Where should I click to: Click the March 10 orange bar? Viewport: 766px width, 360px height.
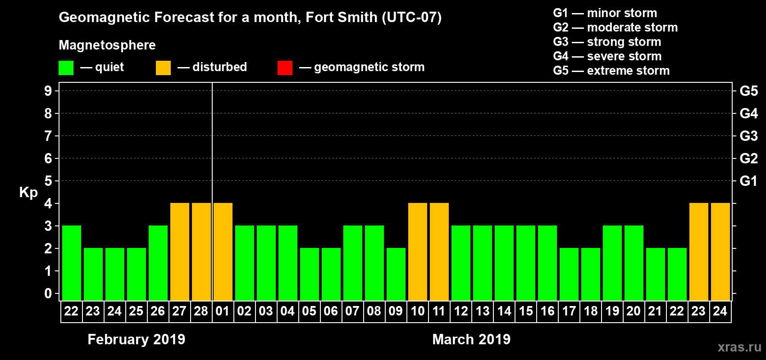click(x=418, y=252)
